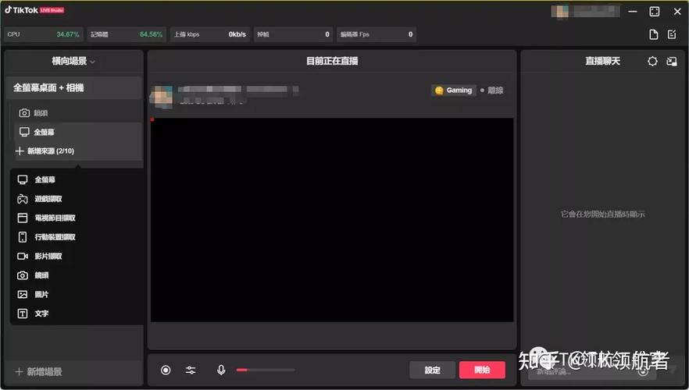689x390 pixels.
Task: Click the memory usage 64.56% indicator
Action: click(x=127, y=34)
